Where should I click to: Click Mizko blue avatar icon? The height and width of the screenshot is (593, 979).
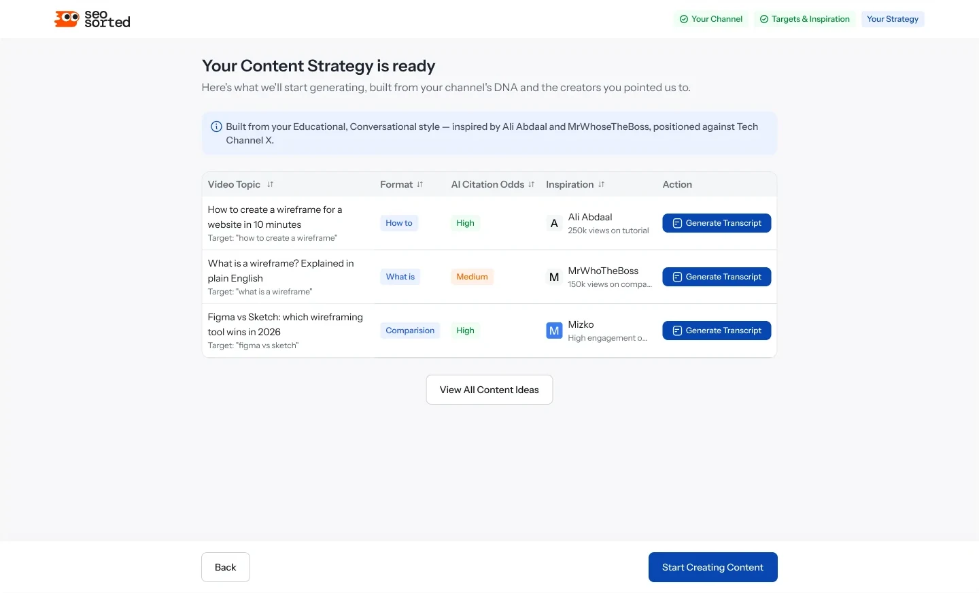(554, 331)
